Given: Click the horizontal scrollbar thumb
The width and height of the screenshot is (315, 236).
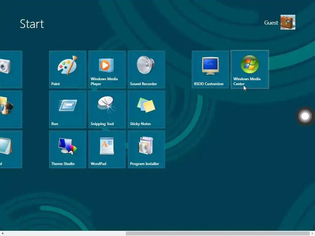Looking at the screenshot, I should 217,234.
